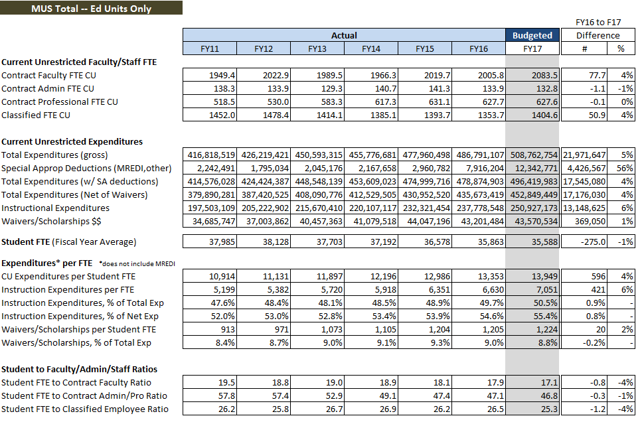Select Contract Admin FTE CU row label
The image size is (644, 422).
click(x=48, y=88)
